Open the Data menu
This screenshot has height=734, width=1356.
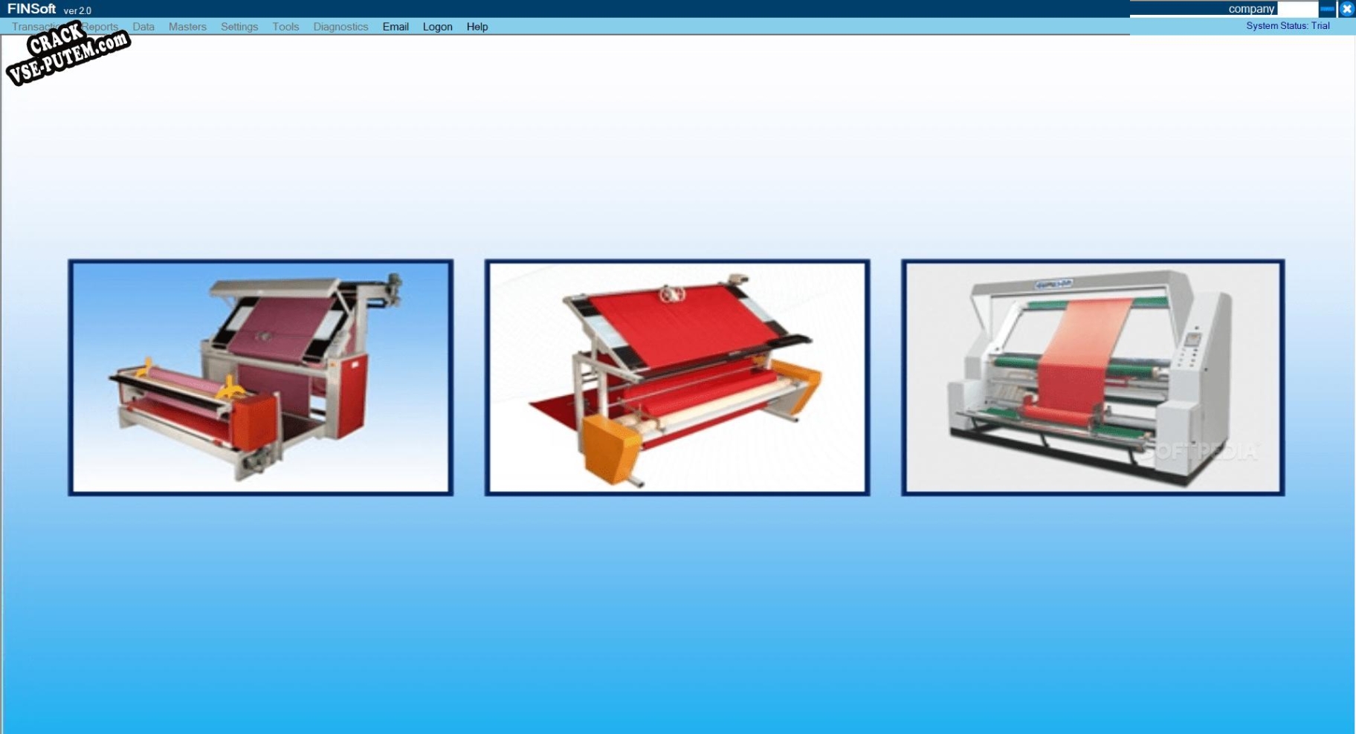click(x=143, y=27)
